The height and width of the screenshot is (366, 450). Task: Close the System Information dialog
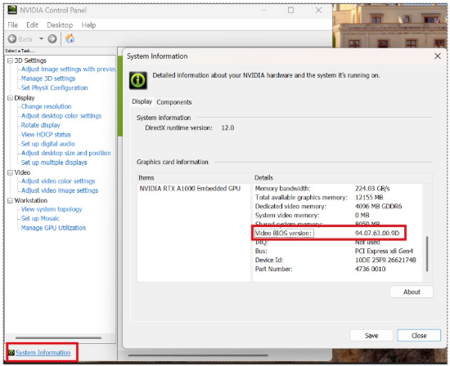tap(438, 56)
